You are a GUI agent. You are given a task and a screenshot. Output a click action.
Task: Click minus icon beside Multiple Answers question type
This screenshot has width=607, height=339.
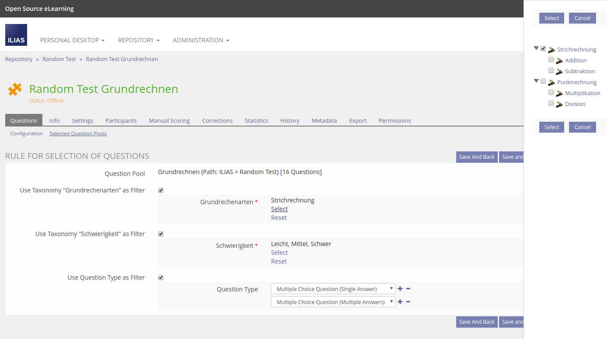coord(408,302)
